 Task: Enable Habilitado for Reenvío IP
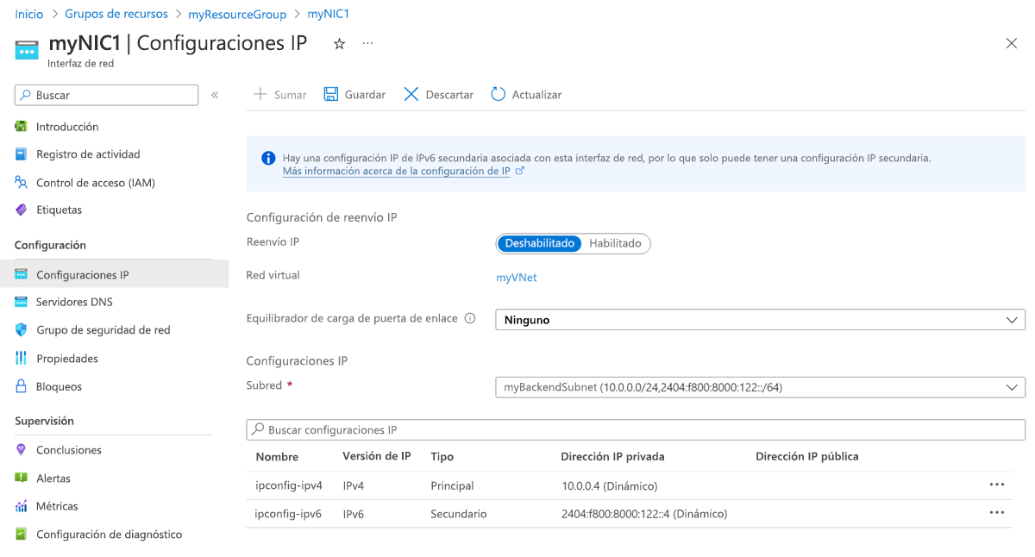coord(615,243)
